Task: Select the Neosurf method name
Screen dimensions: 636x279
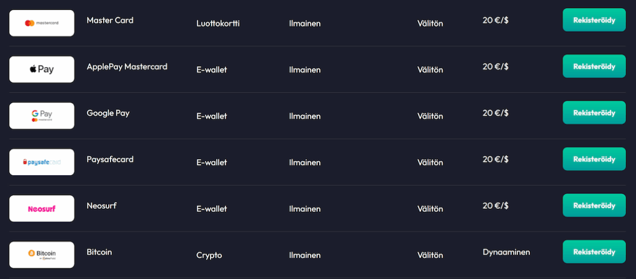Action: 101,206
